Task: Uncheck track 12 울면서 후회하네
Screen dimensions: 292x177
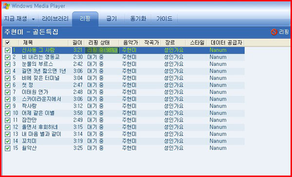Action: pos(7,127)
